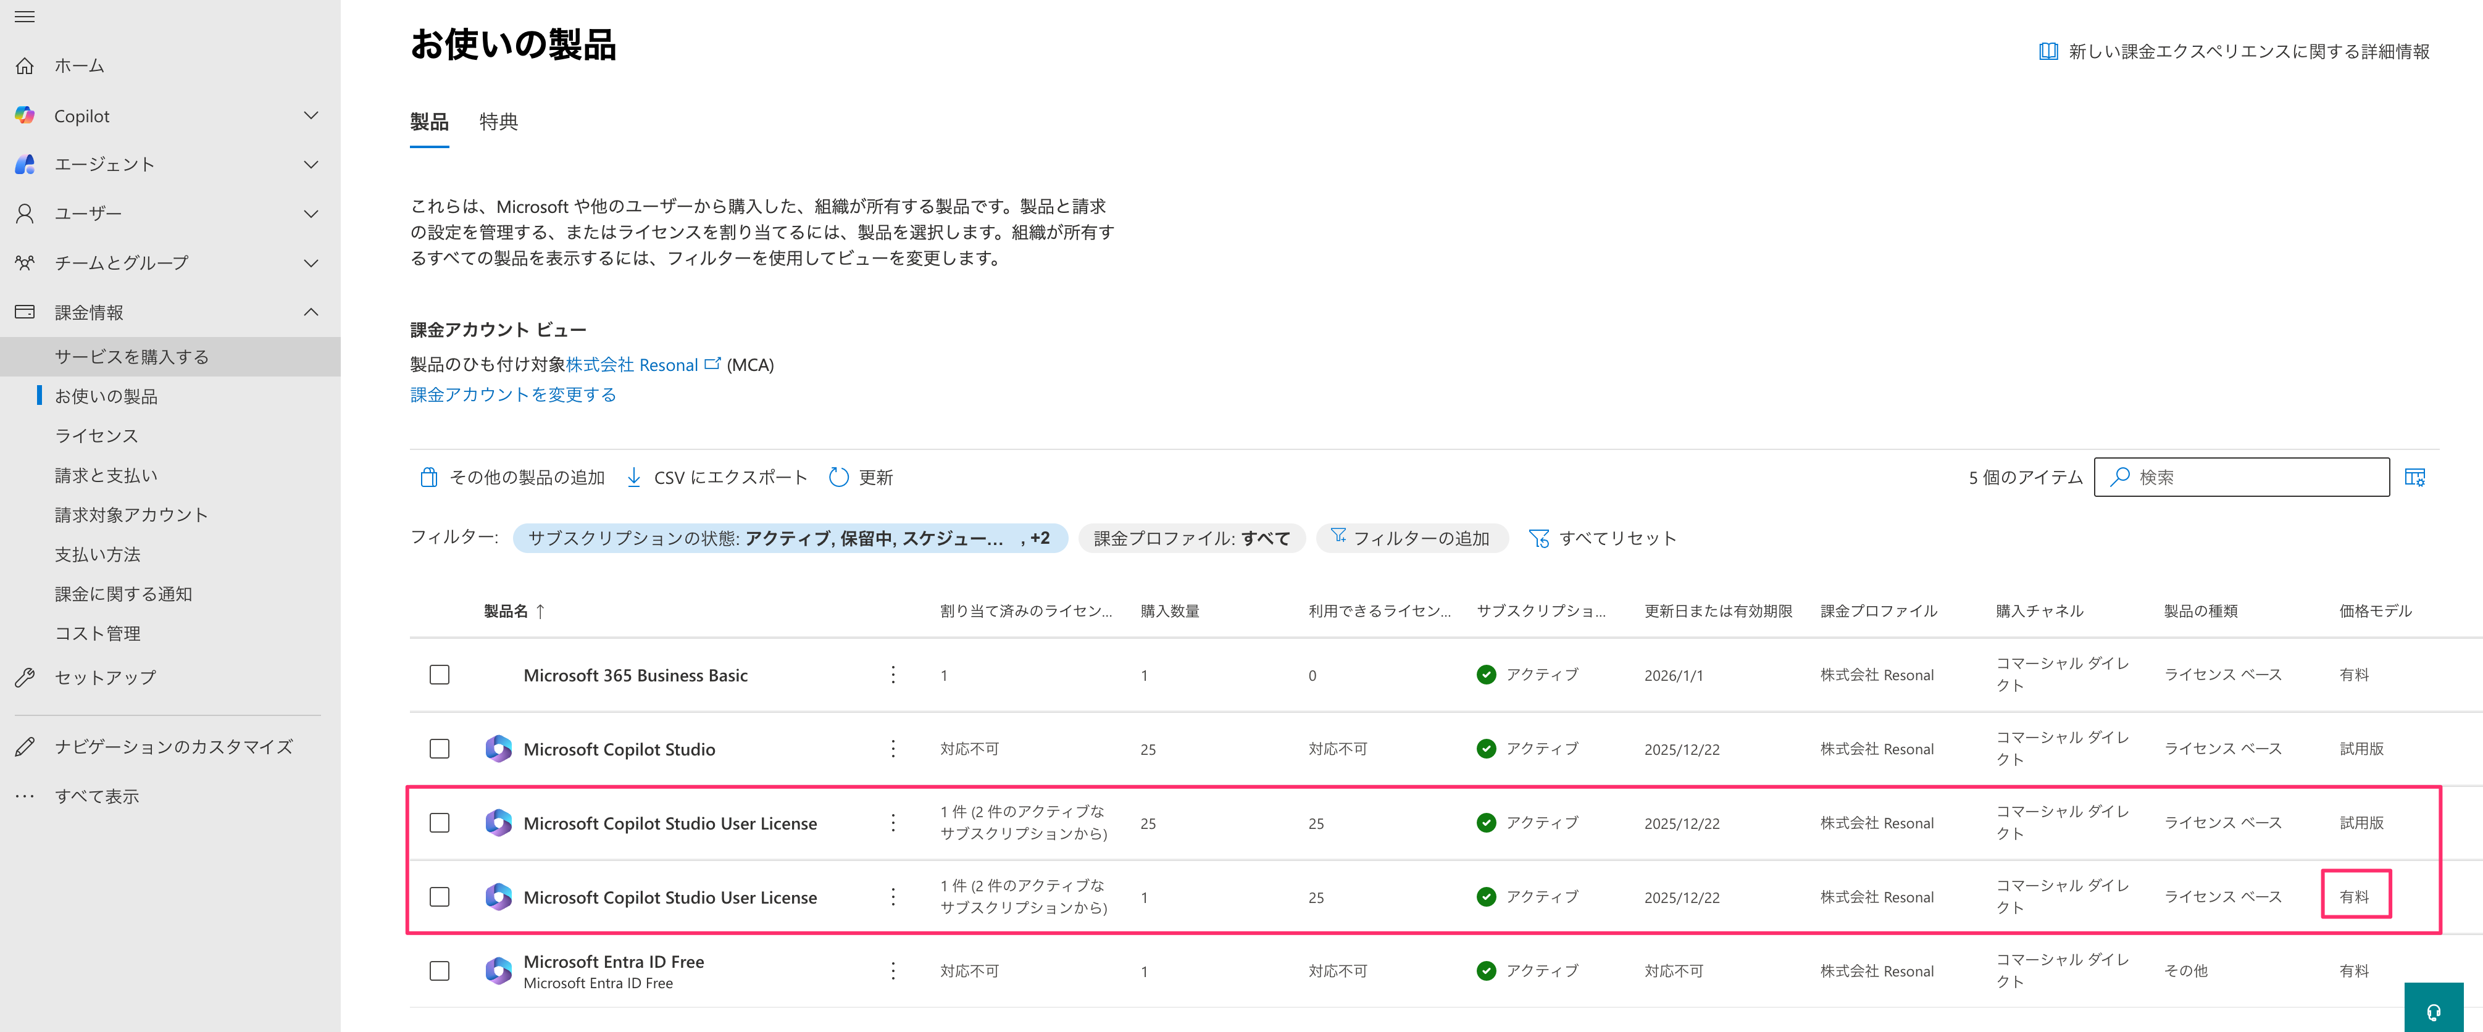Click the 課金アカウントを変更する link

point(513,394)
